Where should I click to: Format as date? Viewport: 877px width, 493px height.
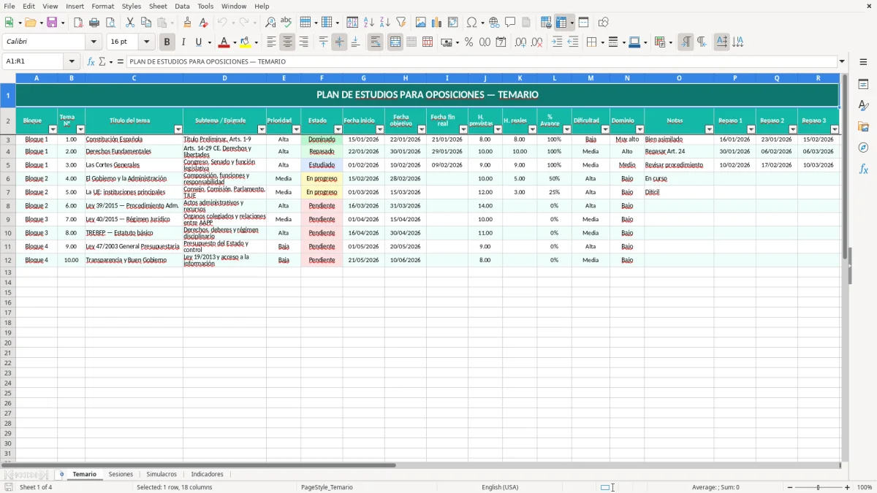point(501,42)
